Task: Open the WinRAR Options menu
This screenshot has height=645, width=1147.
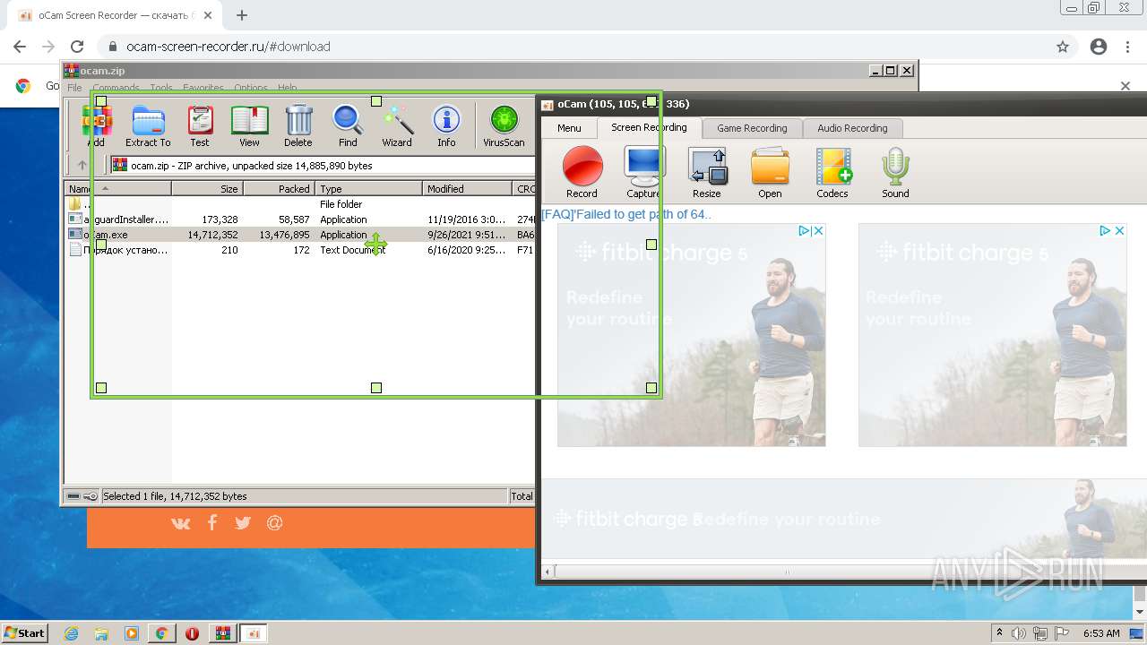Action: (251, 88)
